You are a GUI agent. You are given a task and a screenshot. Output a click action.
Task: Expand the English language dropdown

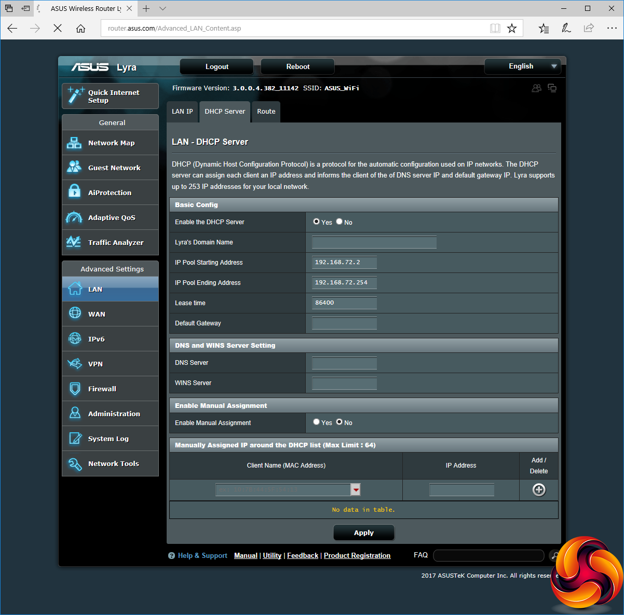pyautogui.click(x=554, y=66)
